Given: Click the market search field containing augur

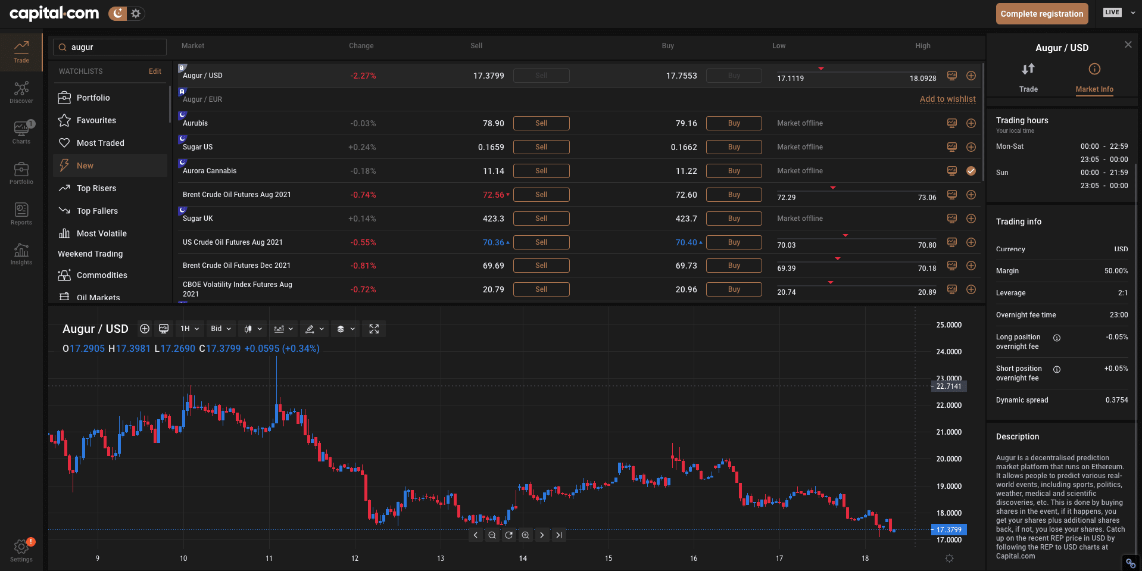Looking at the screenshot, I should point(110,47).
